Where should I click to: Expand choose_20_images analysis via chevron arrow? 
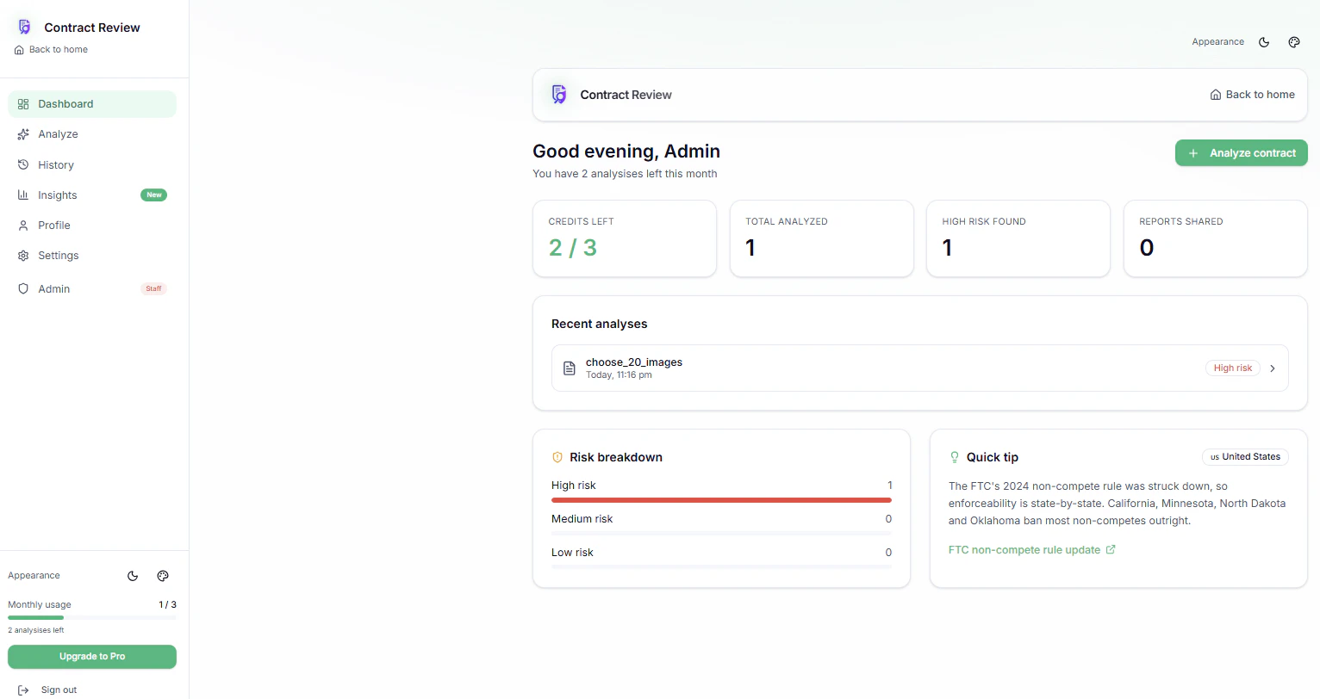(1273, 368)
